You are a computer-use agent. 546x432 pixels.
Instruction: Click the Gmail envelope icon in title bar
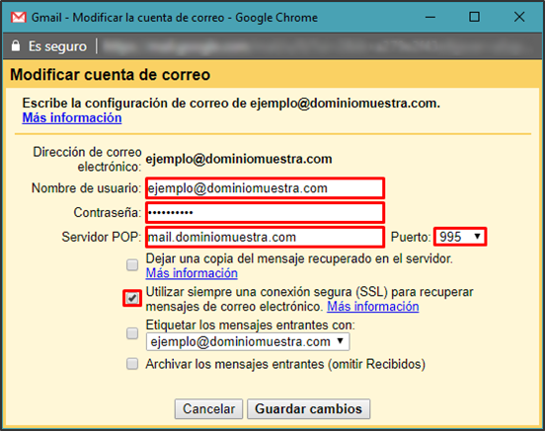point(19,17)
